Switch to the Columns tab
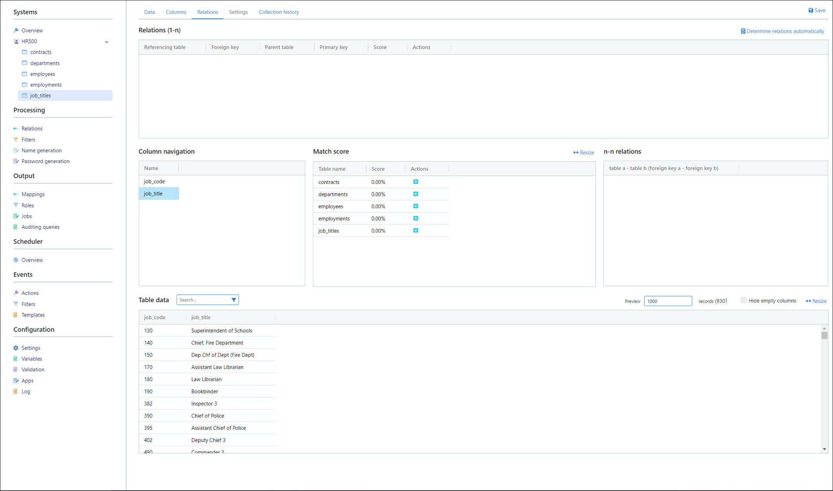This screenshot has height=491, width=833. pyautogui.click(x=176, y=12)
